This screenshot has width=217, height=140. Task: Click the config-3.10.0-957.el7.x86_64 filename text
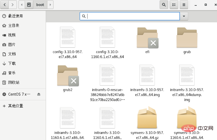(x=68, y=54)
